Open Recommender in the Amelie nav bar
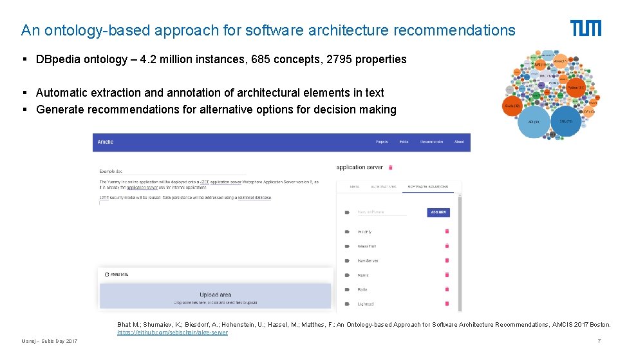 pos(431,142)
